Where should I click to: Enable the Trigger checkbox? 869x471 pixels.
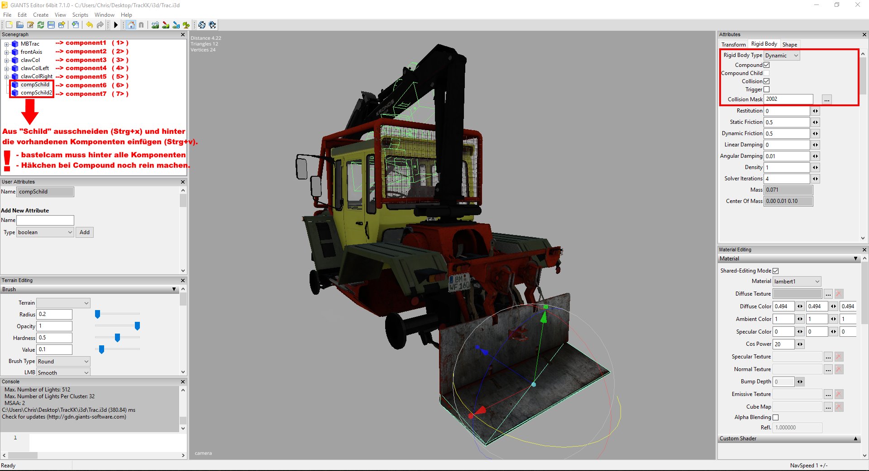pyautogui.click(x=767, y=89)
